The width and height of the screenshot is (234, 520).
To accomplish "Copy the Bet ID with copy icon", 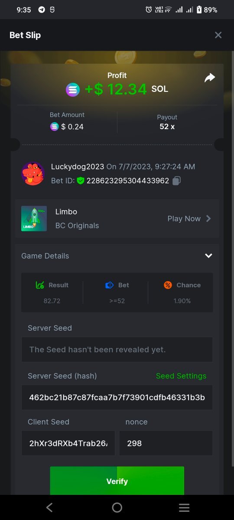I will [176, 181].
